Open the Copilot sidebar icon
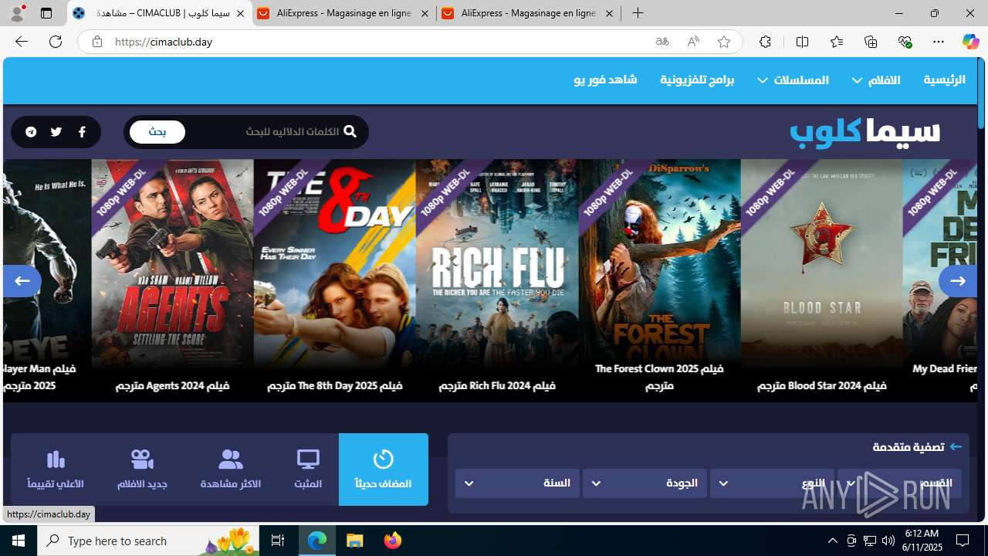Screen dimensions: 988x556 pyautogui.click(x=970, y=42)
